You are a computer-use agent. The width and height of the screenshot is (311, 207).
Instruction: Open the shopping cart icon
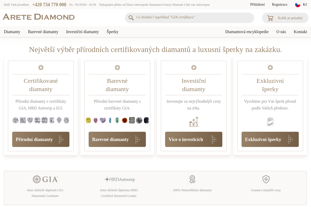pyautogui.click(x=270, y=18)
